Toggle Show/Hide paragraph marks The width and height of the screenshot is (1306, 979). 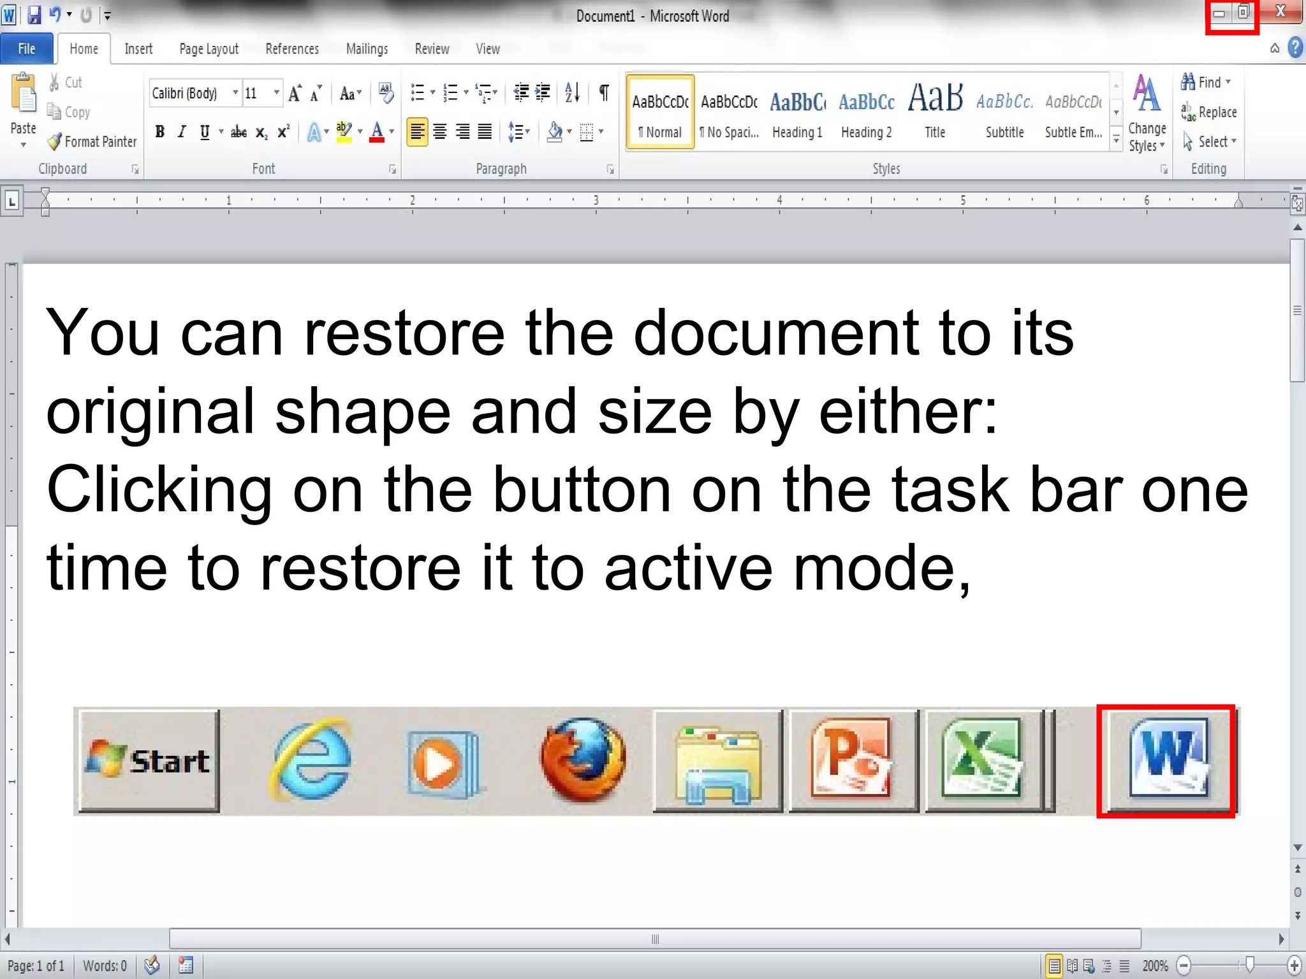pos(603,93)
